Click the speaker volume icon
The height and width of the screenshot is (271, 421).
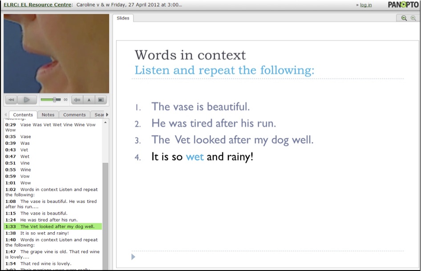click(77, 100)
